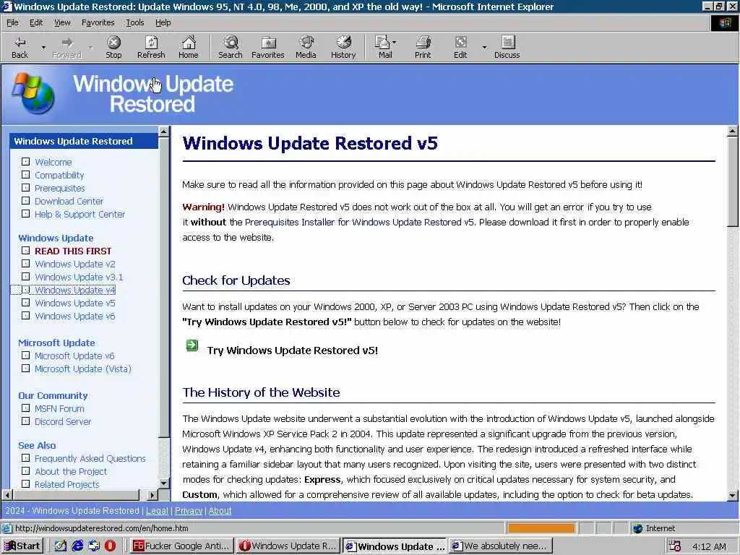This screenshot has width=740, height=555.
Task: Select Windows Update v2 in sidebar
Action: tap(75, 264)
